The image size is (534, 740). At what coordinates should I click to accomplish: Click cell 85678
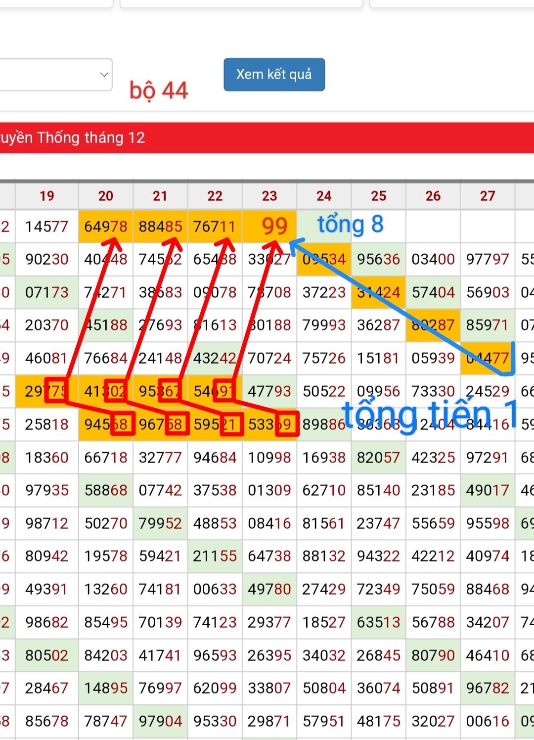(47, 721)
